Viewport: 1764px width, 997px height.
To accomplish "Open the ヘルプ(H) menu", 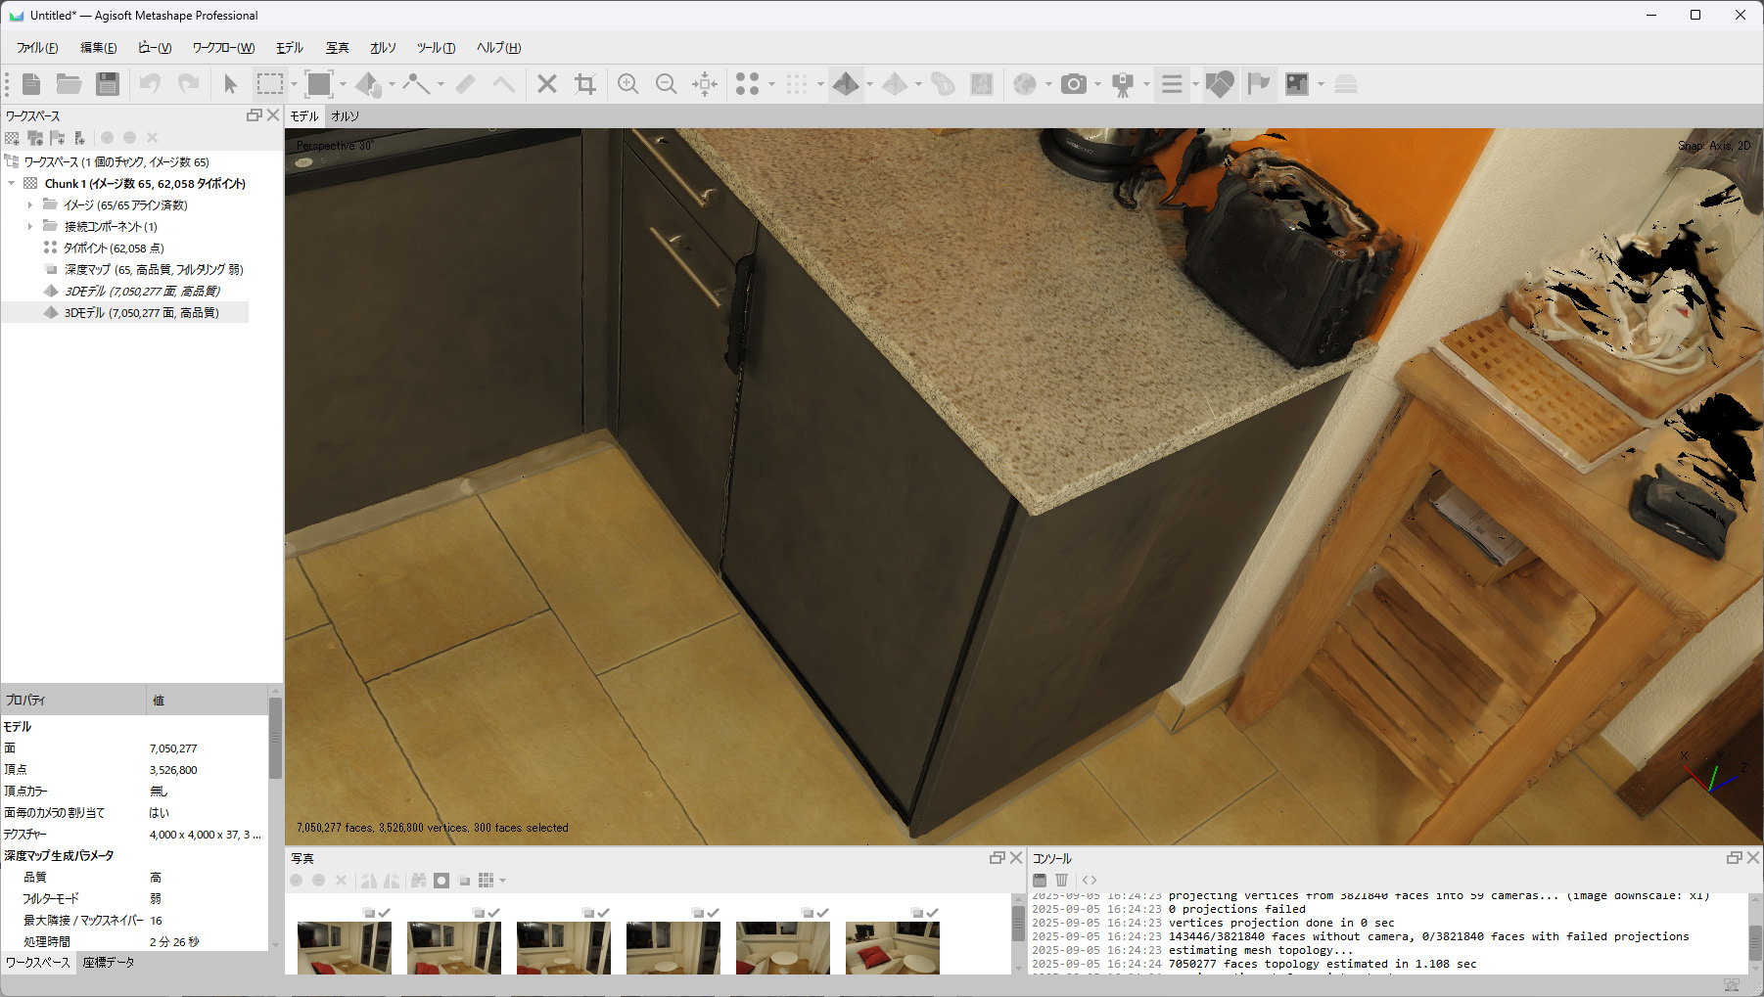I will (x=498, y=48).
